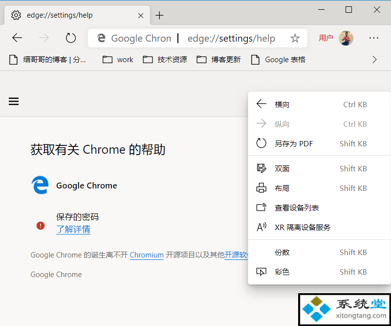Minimize the browser window
Viewport: 391px width, 326px height.
(x=321, y=10)
